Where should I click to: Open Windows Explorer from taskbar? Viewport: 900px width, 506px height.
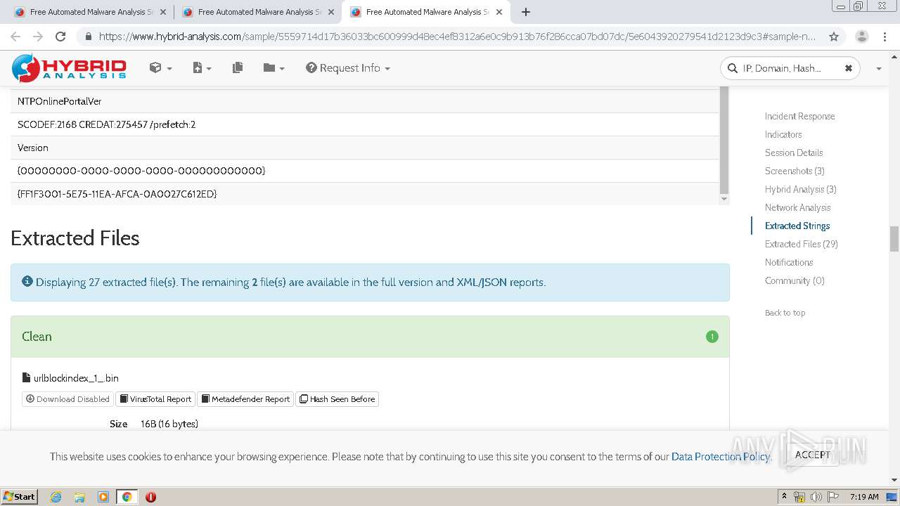point(79,497)
